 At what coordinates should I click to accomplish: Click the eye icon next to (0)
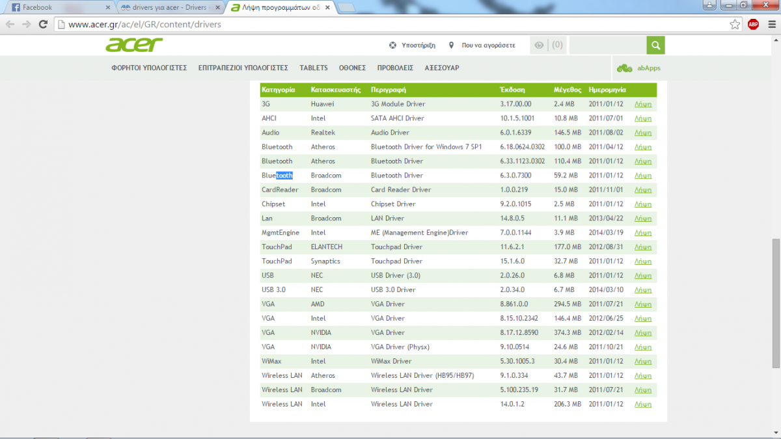(539, 45)
